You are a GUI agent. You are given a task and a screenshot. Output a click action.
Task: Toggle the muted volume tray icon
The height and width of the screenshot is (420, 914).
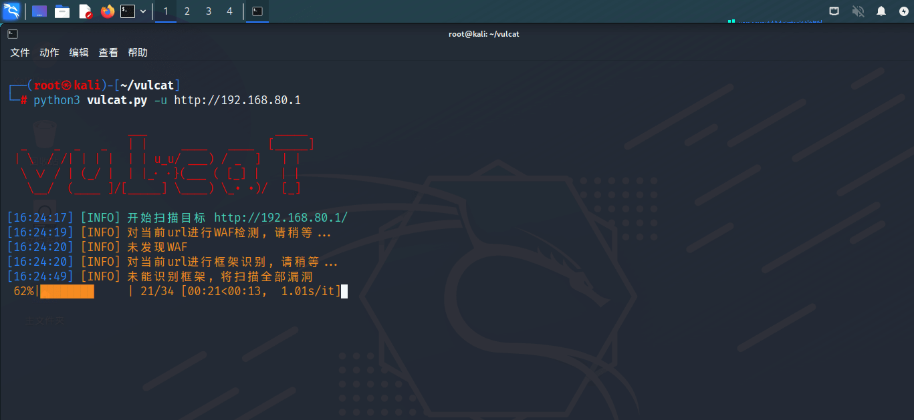tap(858, 11)
